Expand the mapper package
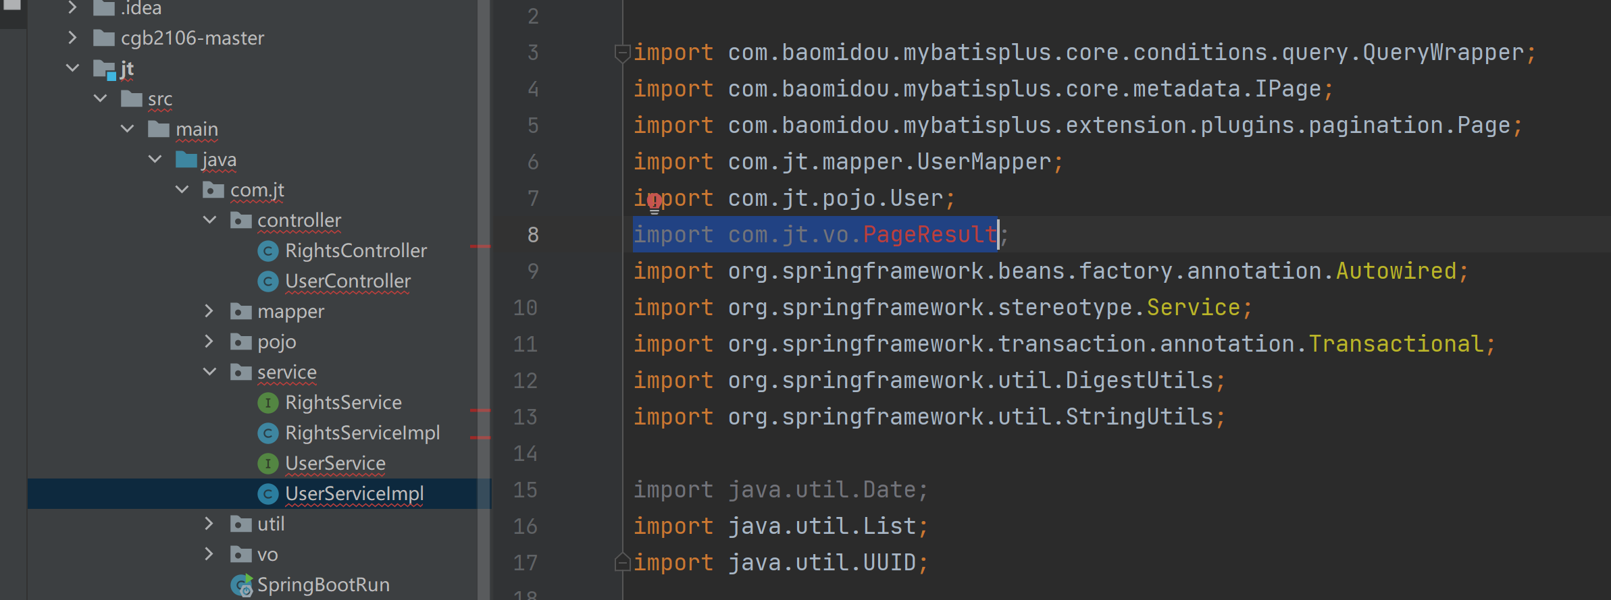Viewport: 1611px width, 600px height. pyautogui.click(x=209, y=311)
